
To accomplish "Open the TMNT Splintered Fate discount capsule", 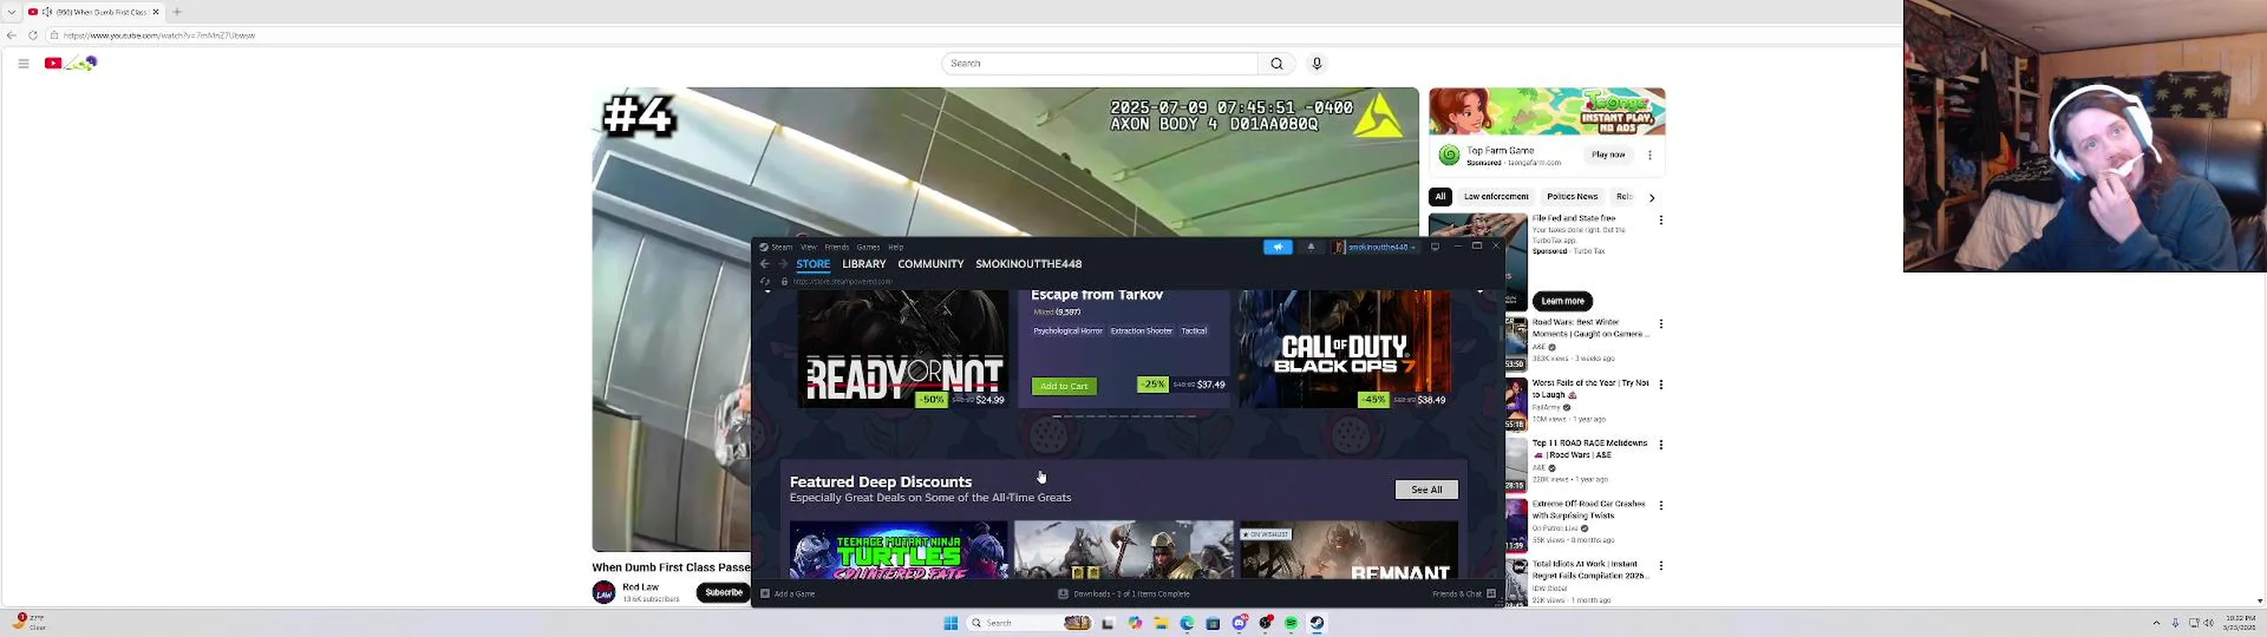I will 898,549.
